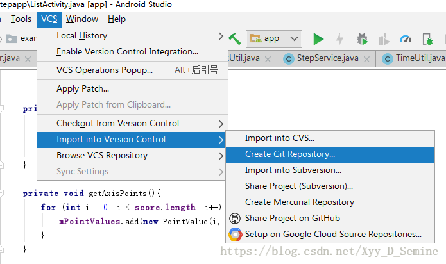This screenshot has width=446, height=264.
Task: Switch to the StepService.java tab
Action: pyautogui.click(x=327, y=58)
